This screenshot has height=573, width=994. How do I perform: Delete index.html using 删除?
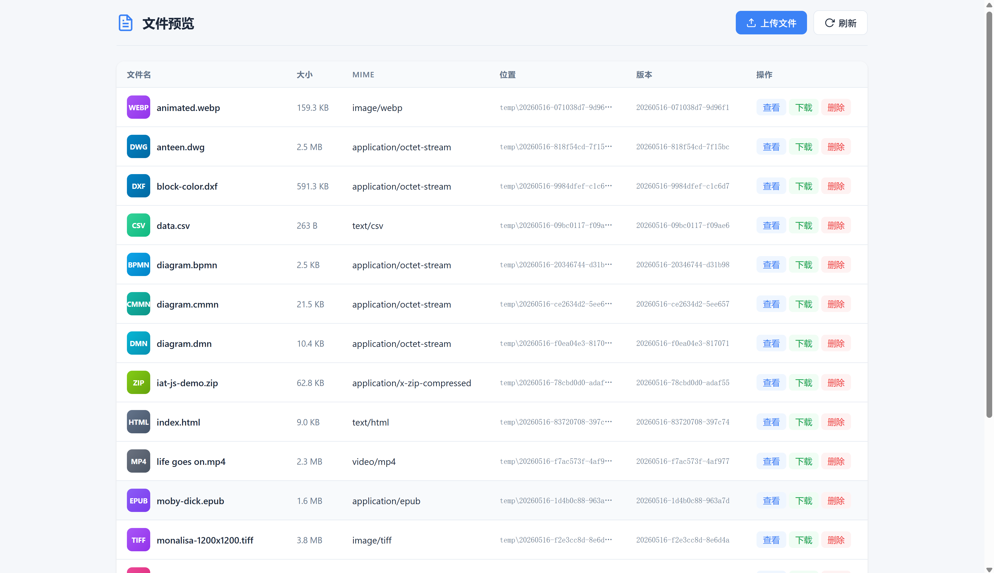(835, 422)
